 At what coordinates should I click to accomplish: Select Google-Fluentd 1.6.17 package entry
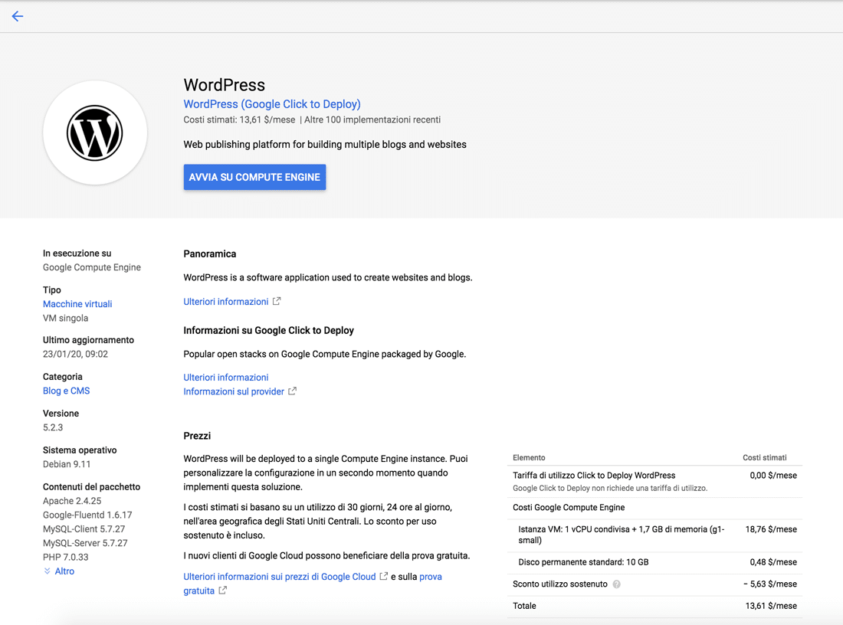87,515
